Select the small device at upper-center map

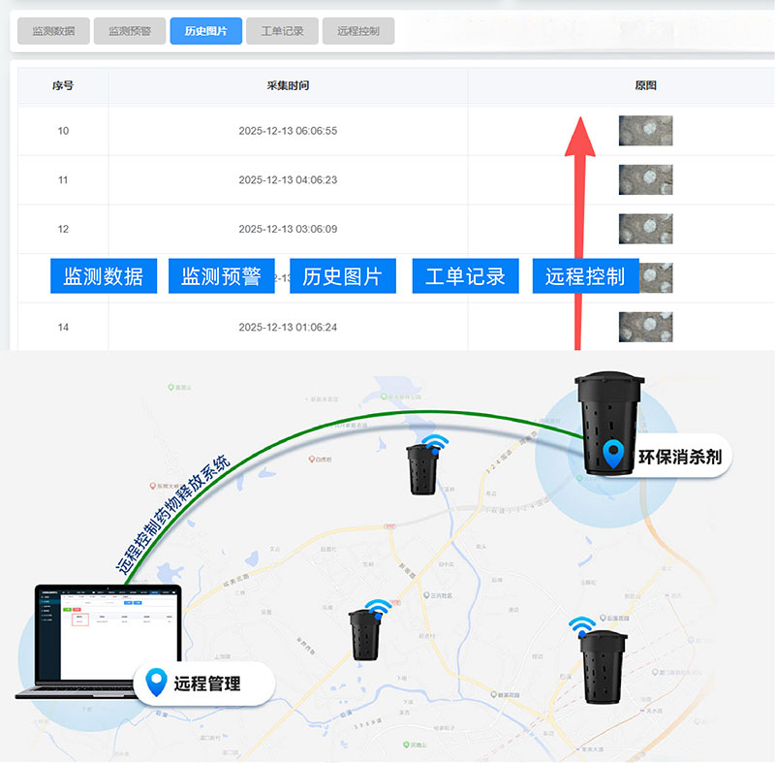pos(422,469)
